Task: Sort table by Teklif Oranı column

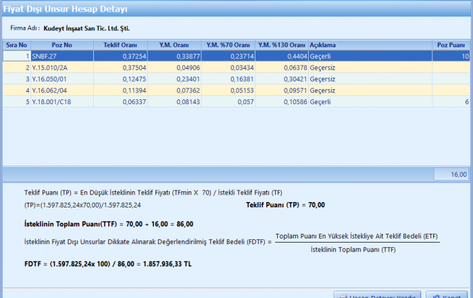Action: pyautogui.click(x=120, y=45)
